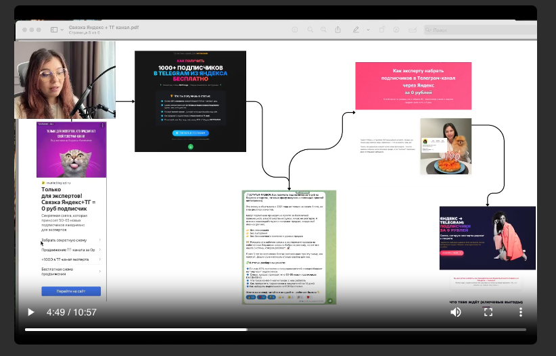Open the video player more options menu
556x356 pixels.
pos(521,312)
